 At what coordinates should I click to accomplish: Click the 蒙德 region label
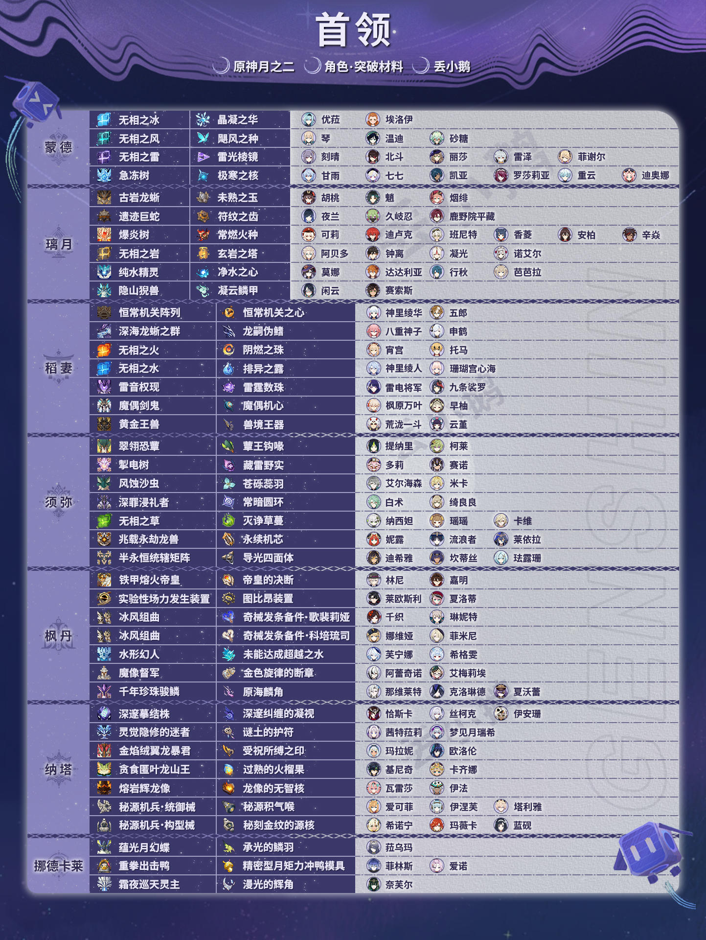pos(58,147)
